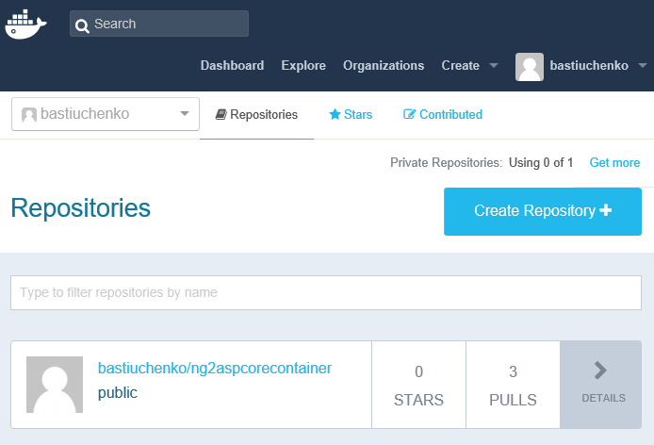The height and width of the screenshot is (445, 654).
Task: Click the user avatar in header
Action: pos(530,67)
